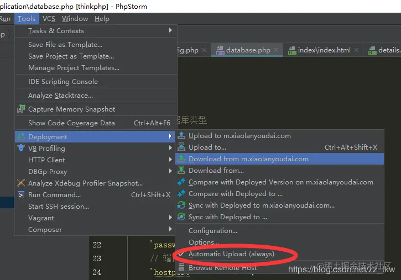Image resolution: width=401 pixels, height=280 pixels.
Task: Choose Show Code Coverage Data
Action: pos(96,123)
